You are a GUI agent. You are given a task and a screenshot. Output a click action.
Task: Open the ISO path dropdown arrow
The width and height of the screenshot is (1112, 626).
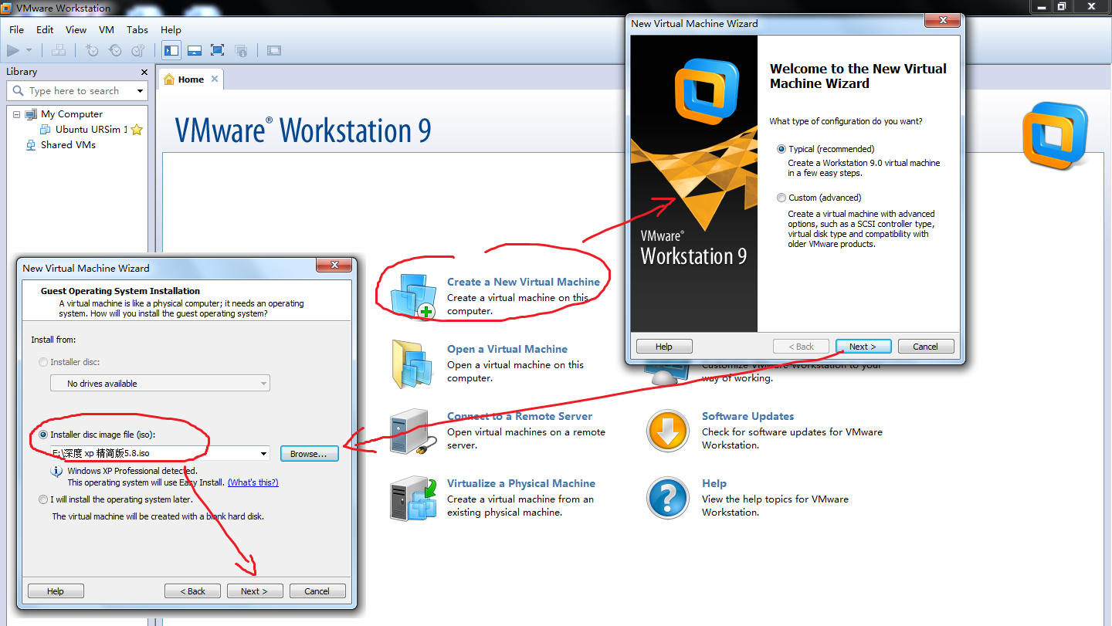click(x=264, y=454)
